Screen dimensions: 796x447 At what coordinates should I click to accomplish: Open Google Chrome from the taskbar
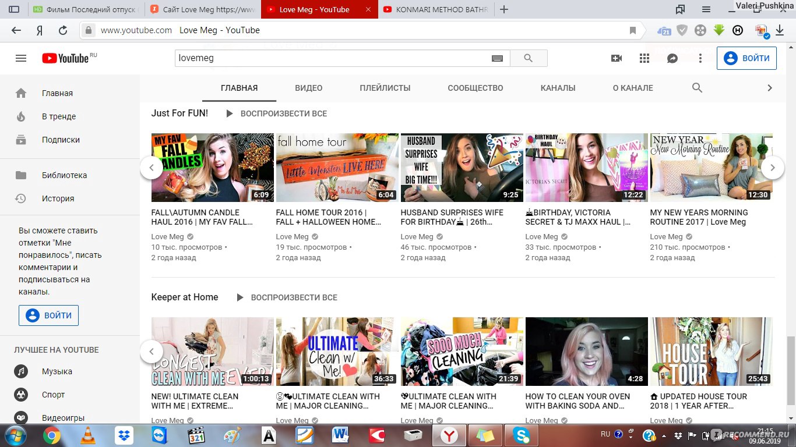pyautogui.click(x=51, y=435)
